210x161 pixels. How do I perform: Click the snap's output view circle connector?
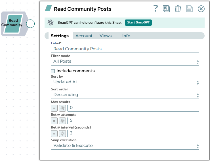(x=30, y=24)
